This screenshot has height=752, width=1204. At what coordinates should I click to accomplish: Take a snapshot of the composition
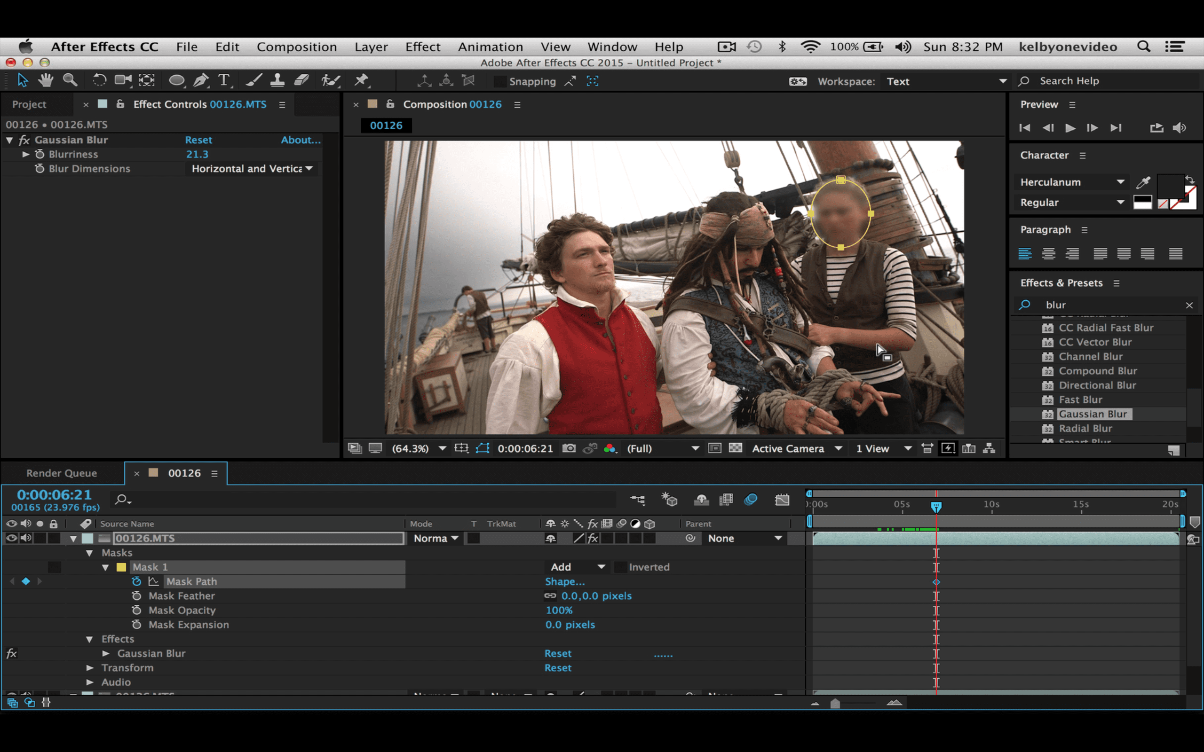tap(569, 448)
